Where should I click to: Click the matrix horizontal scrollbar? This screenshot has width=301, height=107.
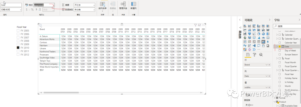(x=122, y=93)
